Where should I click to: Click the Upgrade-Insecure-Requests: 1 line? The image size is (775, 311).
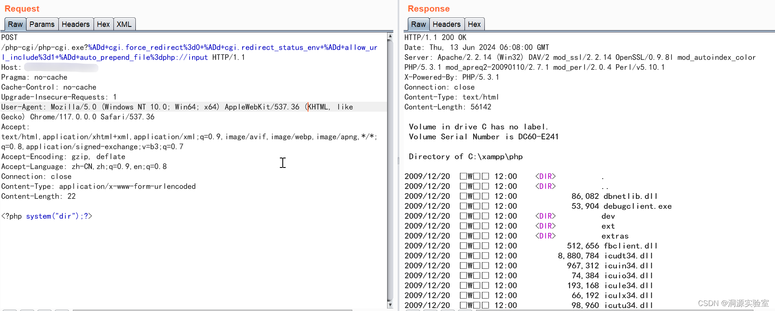[x=59, y=97]
